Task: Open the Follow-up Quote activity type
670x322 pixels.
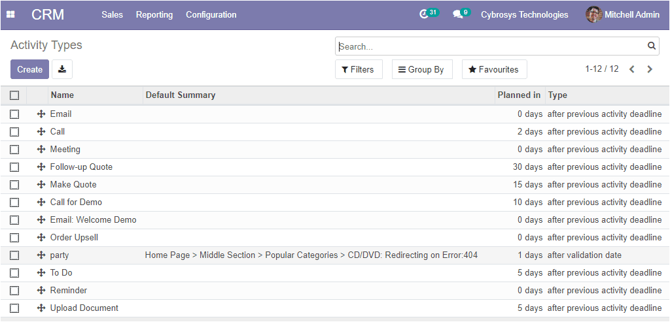Action: click(x=81, y=167)
